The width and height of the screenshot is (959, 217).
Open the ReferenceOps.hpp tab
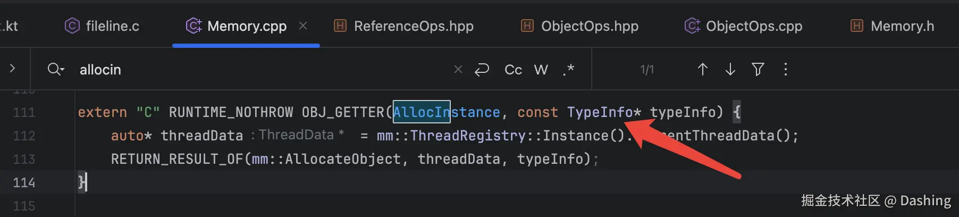tap(403, 26)
